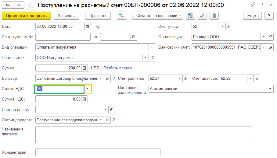Copy link using the chain icon
The width and height of the screenshot is (277, 158).
click(253, 5)
